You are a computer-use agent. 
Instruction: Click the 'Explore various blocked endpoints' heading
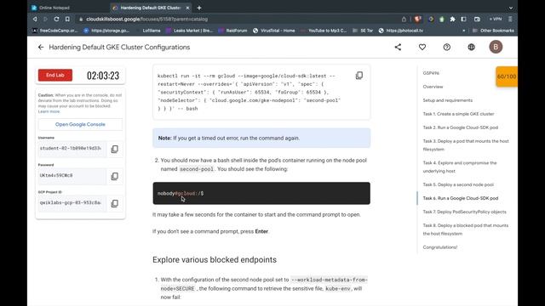point(215,260)
